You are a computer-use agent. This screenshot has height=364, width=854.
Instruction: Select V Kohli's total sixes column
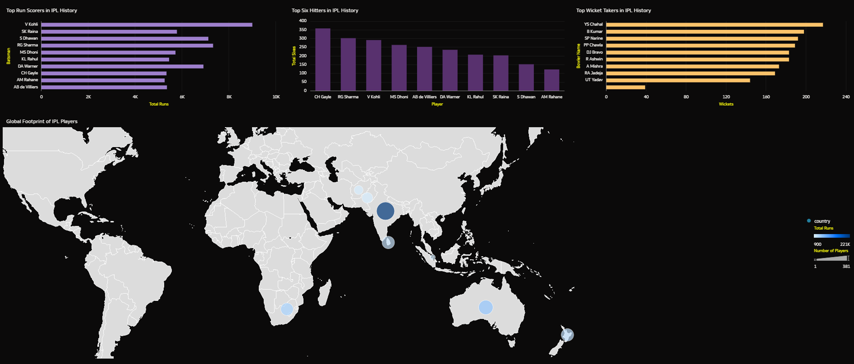(x=374, y=65)
